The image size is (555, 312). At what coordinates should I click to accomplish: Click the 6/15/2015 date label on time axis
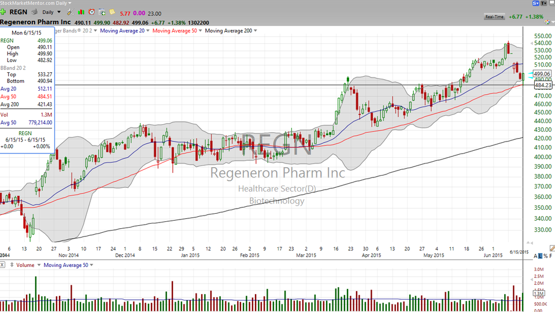[x=519, y=252]
